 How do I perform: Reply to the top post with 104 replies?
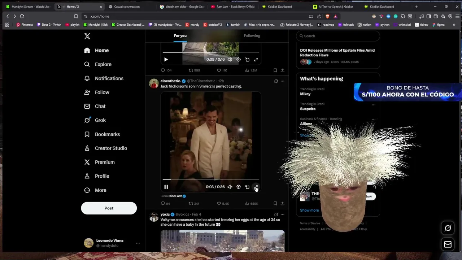tap(166, 70)
